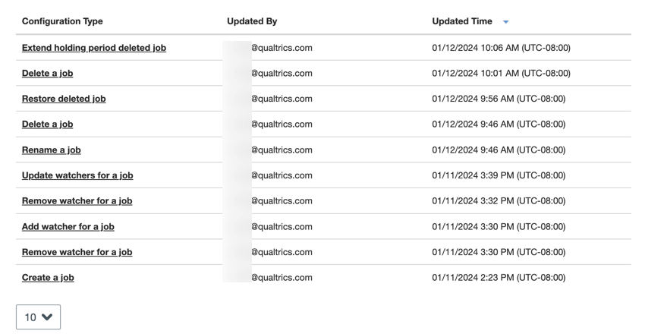Open Remove watcher for a job from 3:30 PM
Image resolution: width=645 pixels, height=334 pixels.
click(77, 252)
